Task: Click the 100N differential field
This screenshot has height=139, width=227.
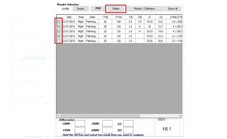Action: [80, 123]
